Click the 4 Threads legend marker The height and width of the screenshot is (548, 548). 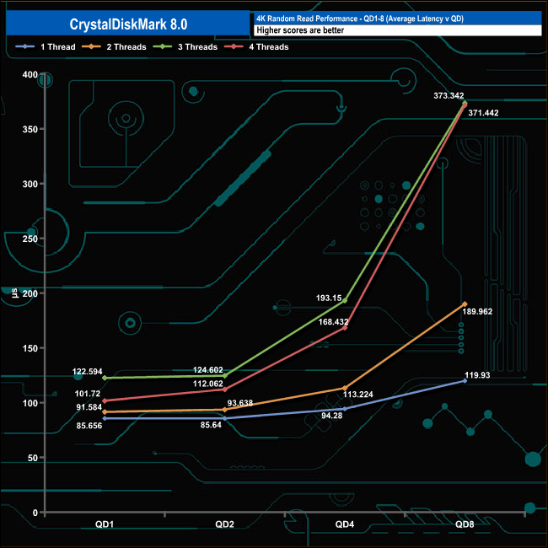[234, 46]
